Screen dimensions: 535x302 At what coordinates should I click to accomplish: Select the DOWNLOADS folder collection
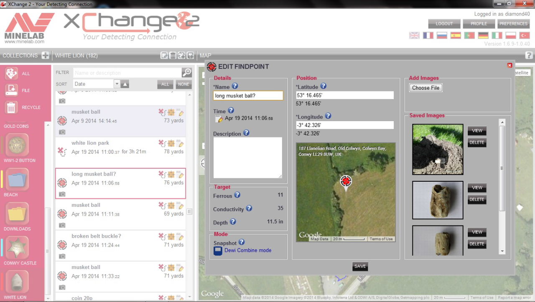pos(18,213)
